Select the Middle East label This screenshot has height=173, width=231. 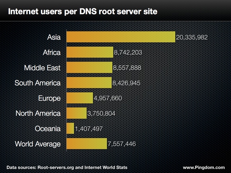42,68
